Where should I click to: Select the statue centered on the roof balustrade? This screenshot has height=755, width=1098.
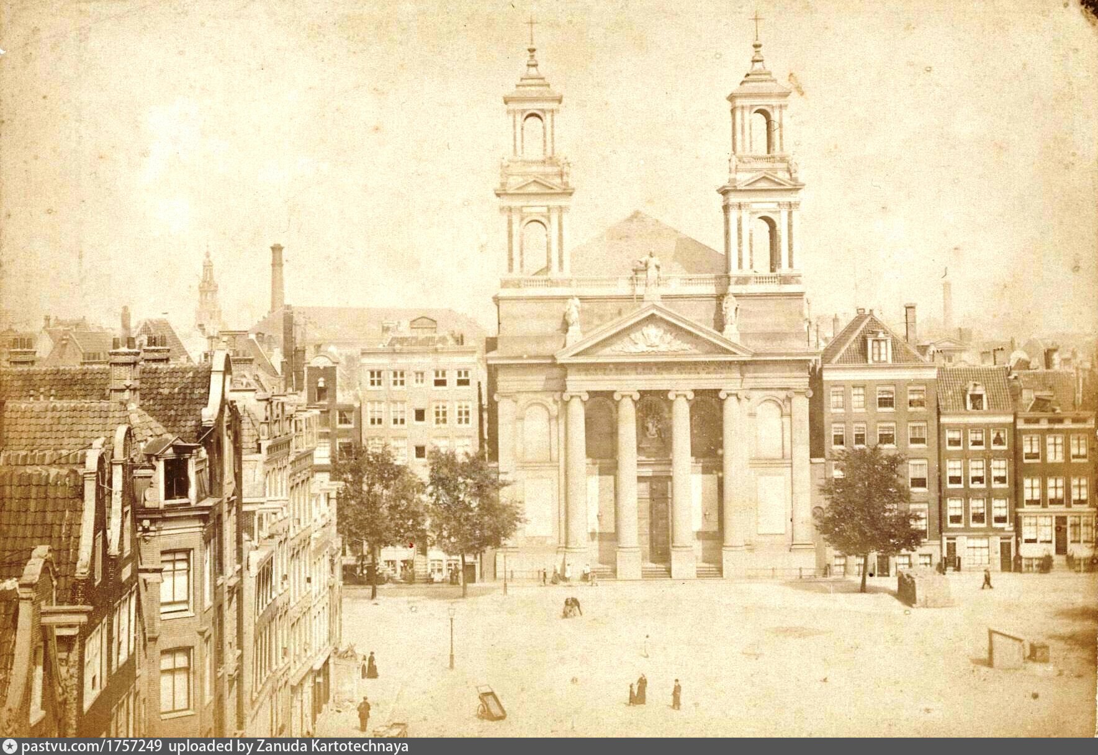click(650, 268)
